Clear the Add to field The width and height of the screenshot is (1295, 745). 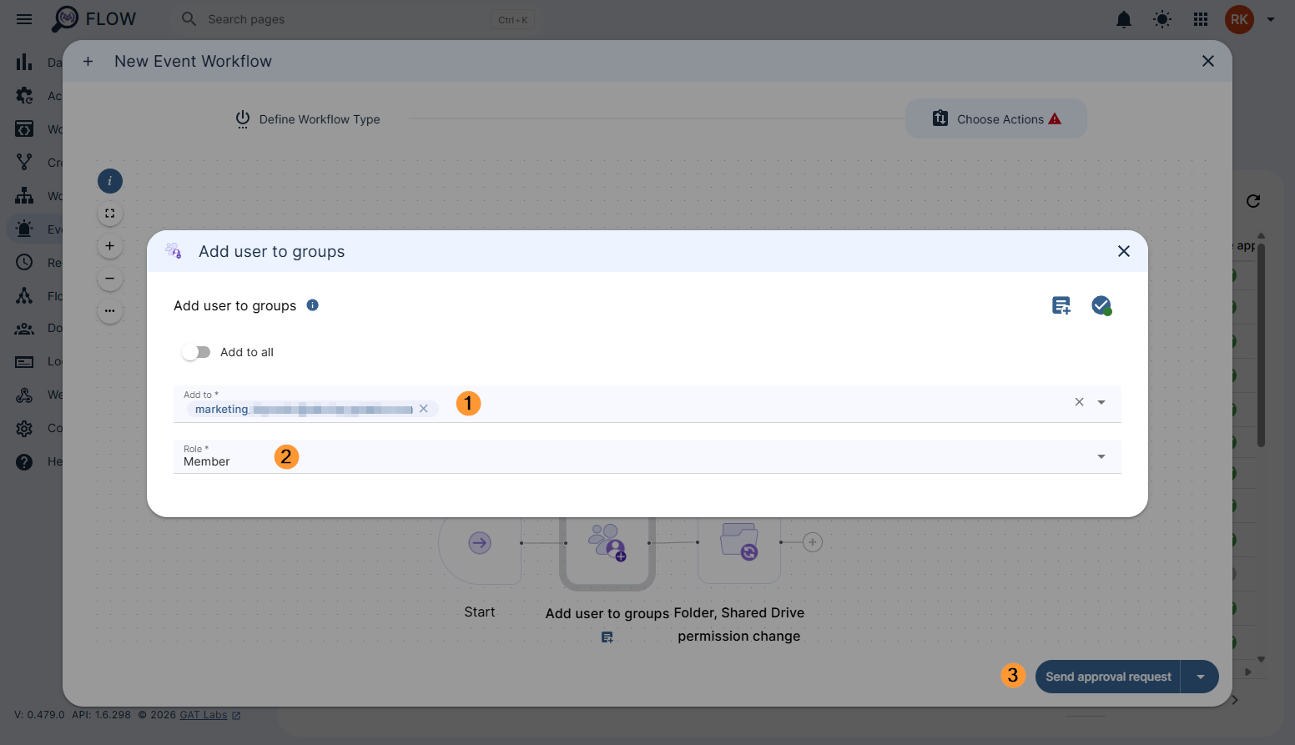point(1079,402)
